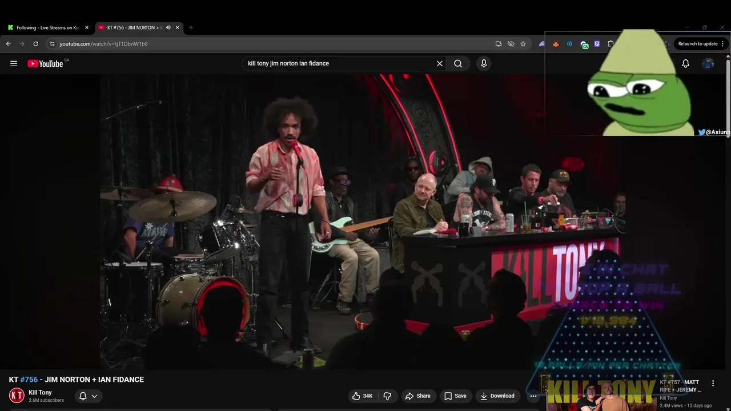Open KT #757 Matt Rife suggested video title
731x411 pixels.
pyautogui.click(x=680, y=386)
